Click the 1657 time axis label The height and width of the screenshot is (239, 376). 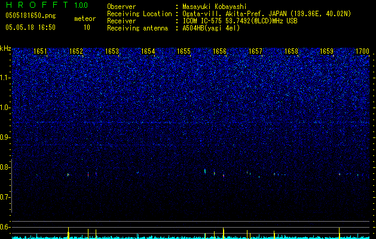click(255, 51)
